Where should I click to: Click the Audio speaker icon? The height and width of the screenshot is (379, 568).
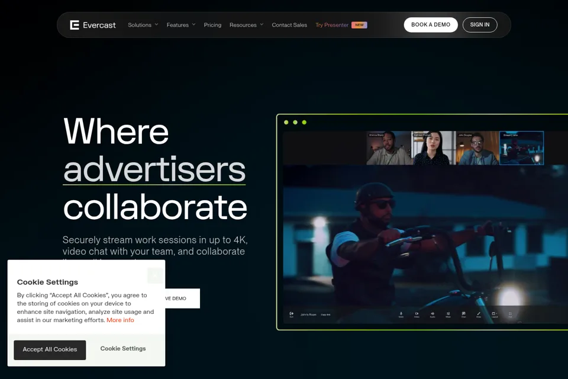point(432,314)
